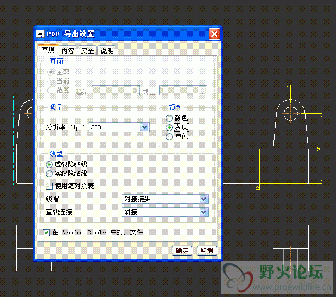Choose the 灰度 grayscale radio button
Image resolution: width=336 pixels, height=297 pixels.
point(169,128)
